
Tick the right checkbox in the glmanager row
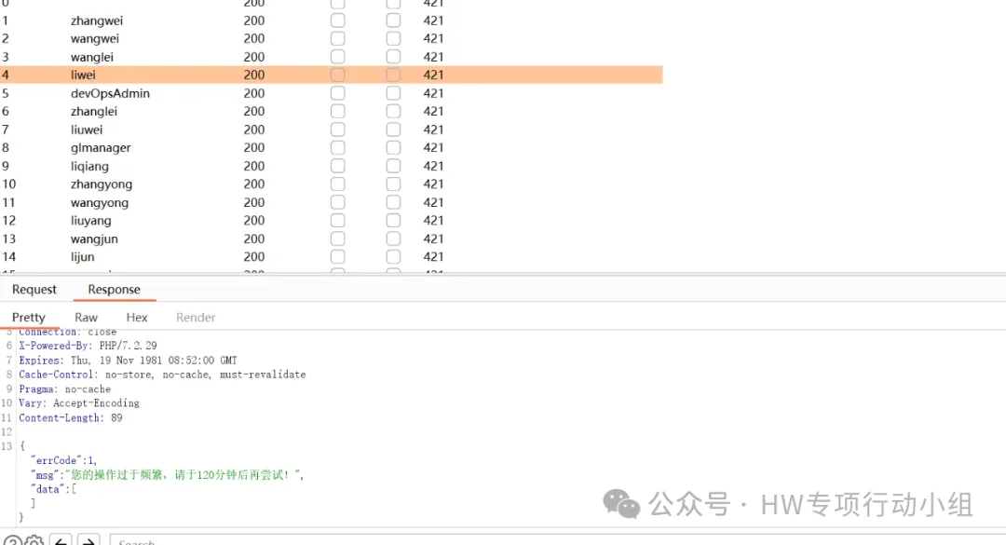393,147
